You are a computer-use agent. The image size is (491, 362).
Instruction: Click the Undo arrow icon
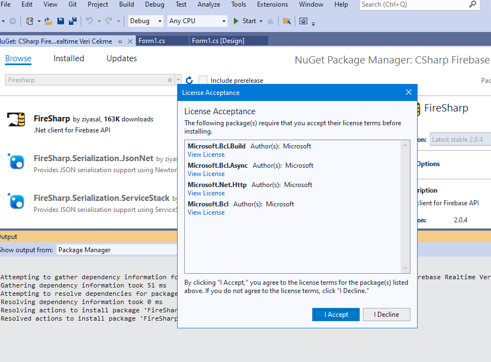89,21
